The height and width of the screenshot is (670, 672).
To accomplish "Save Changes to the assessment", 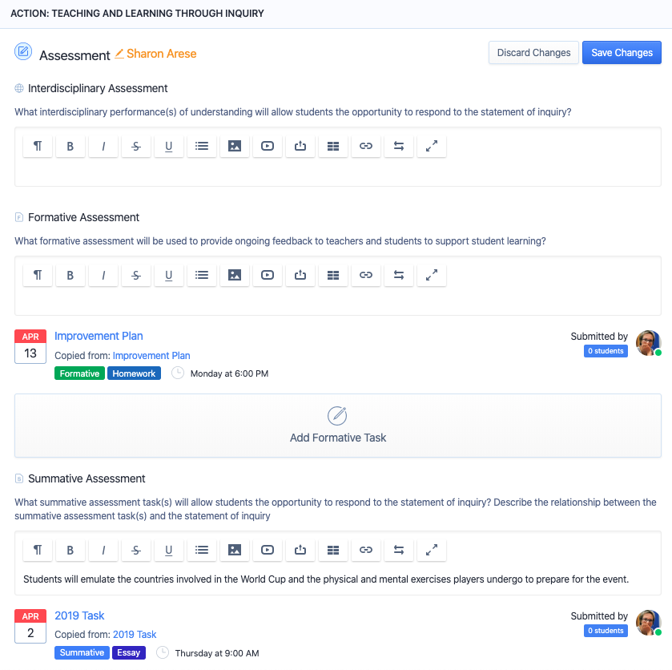I will [x=622, y=53].
